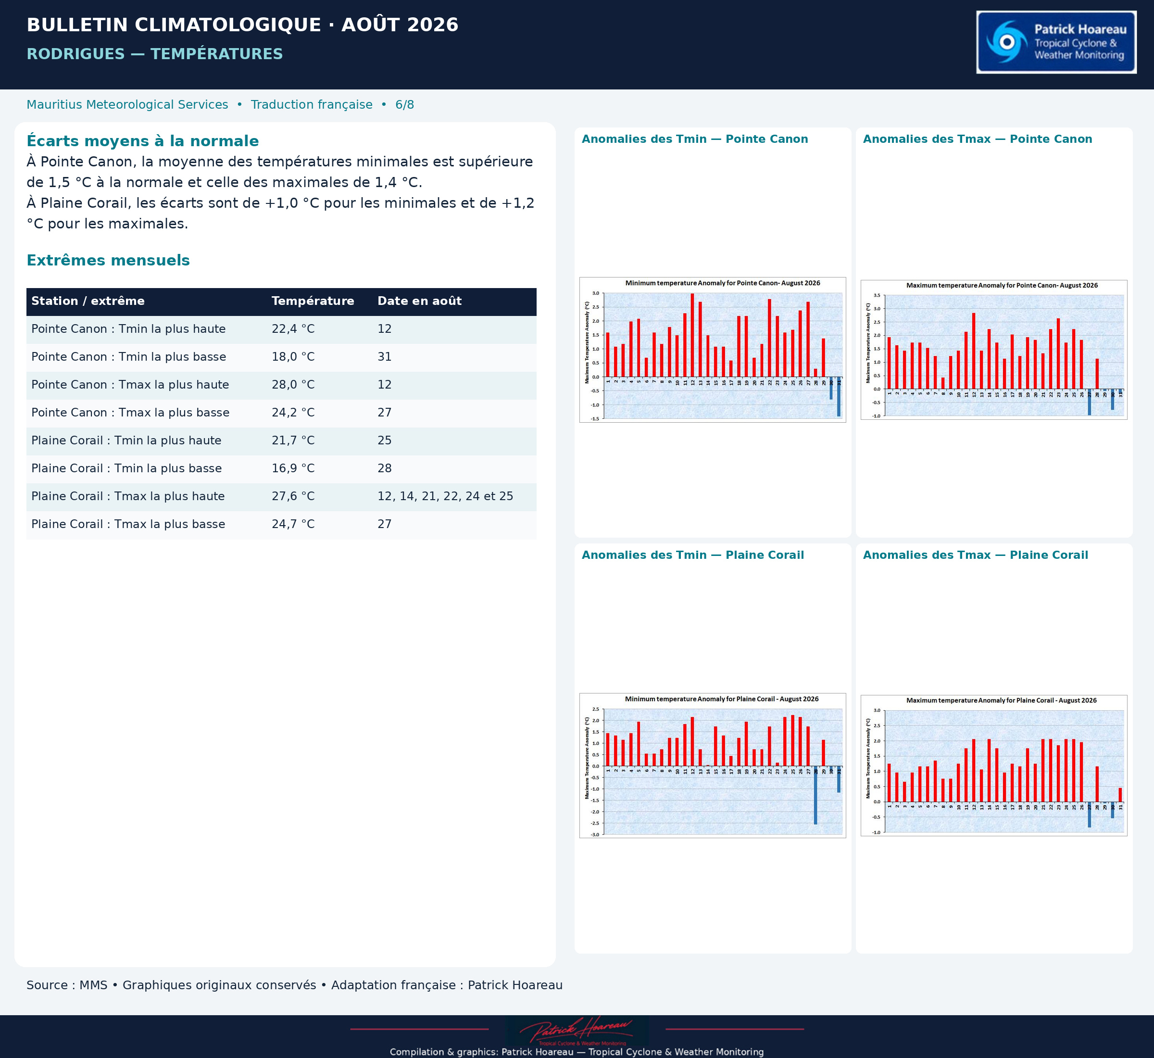Image resolution: width=1154 pixels, height=1058 pixels.
Task: Click the '28,0 °C' temperature cell
Action: pos(293,385)
